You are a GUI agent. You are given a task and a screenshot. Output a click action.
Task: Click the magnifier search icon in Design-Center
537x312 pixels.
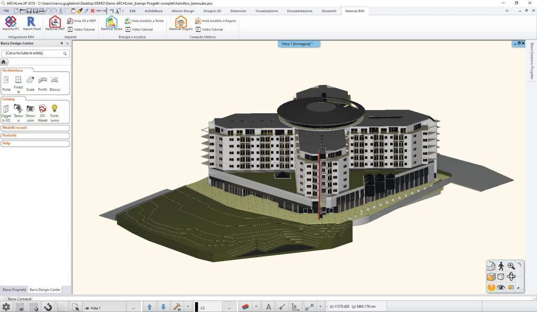click(x=65, y=53)
